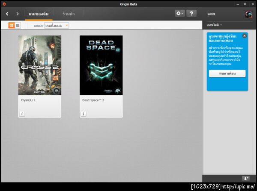Go forward with the right arrow

coord(18,14)
